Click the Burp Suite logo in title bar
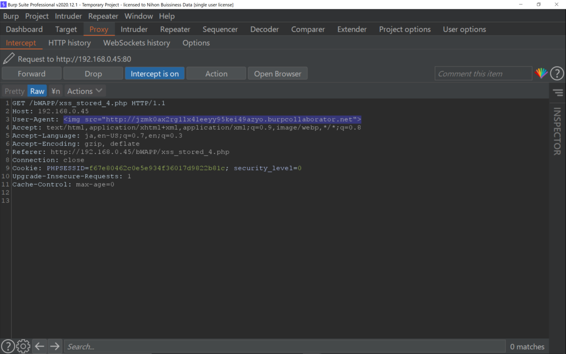 [x=3, y=4]
